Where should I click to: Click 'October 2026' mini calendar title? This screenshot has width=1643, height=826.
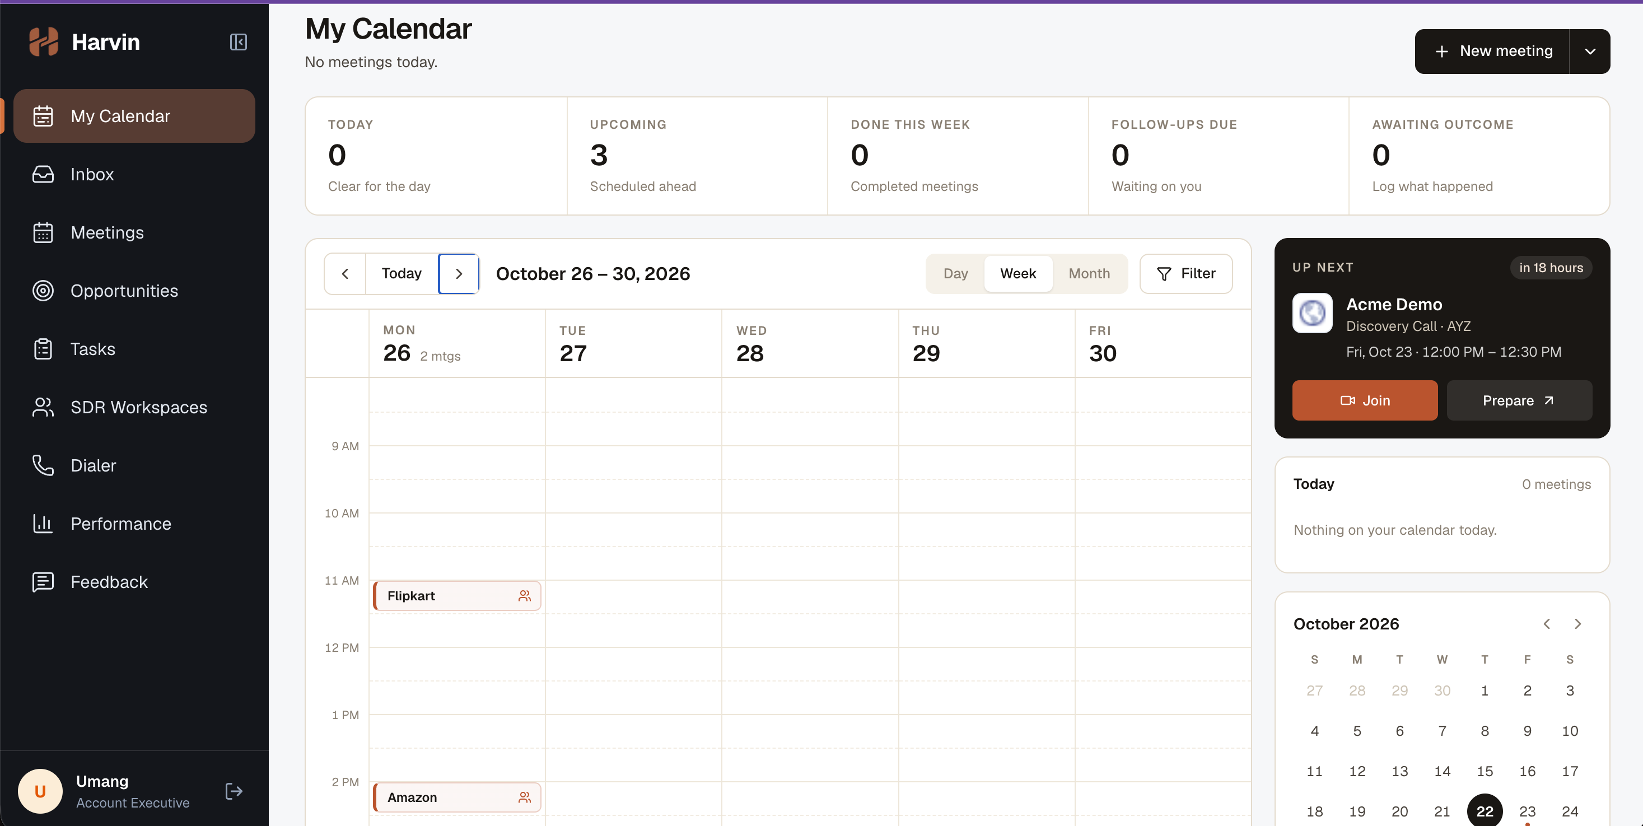(x=1346, y=624)
